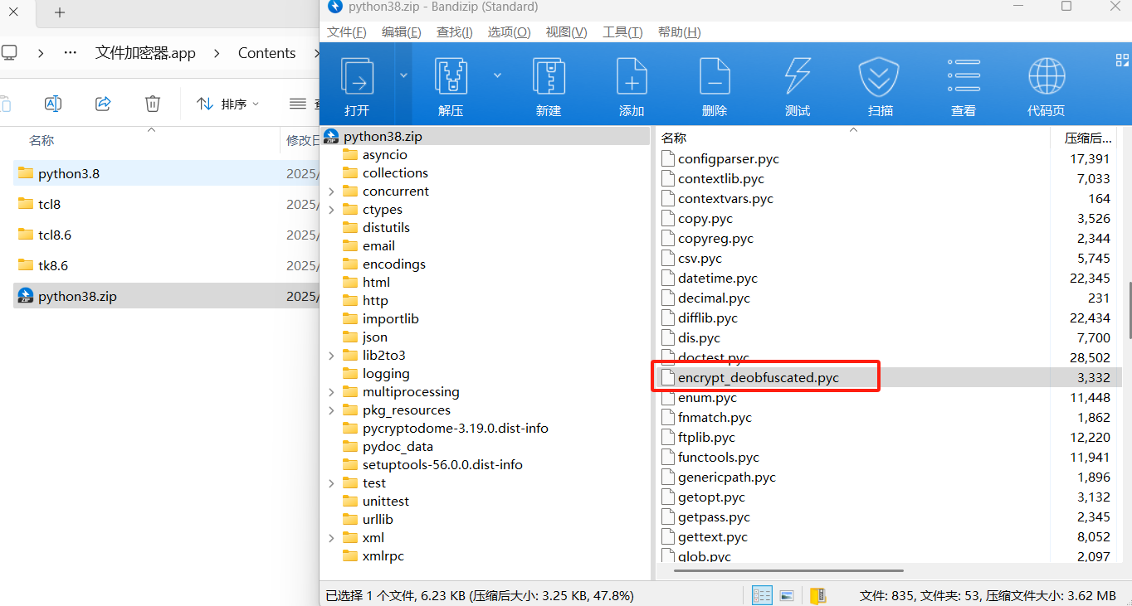Click the share icon in Explorer toolbar

103,104
